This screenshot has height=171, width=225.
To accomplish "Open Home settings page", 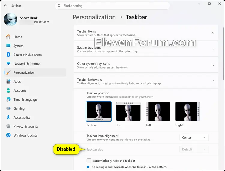I will click(35, 37).
